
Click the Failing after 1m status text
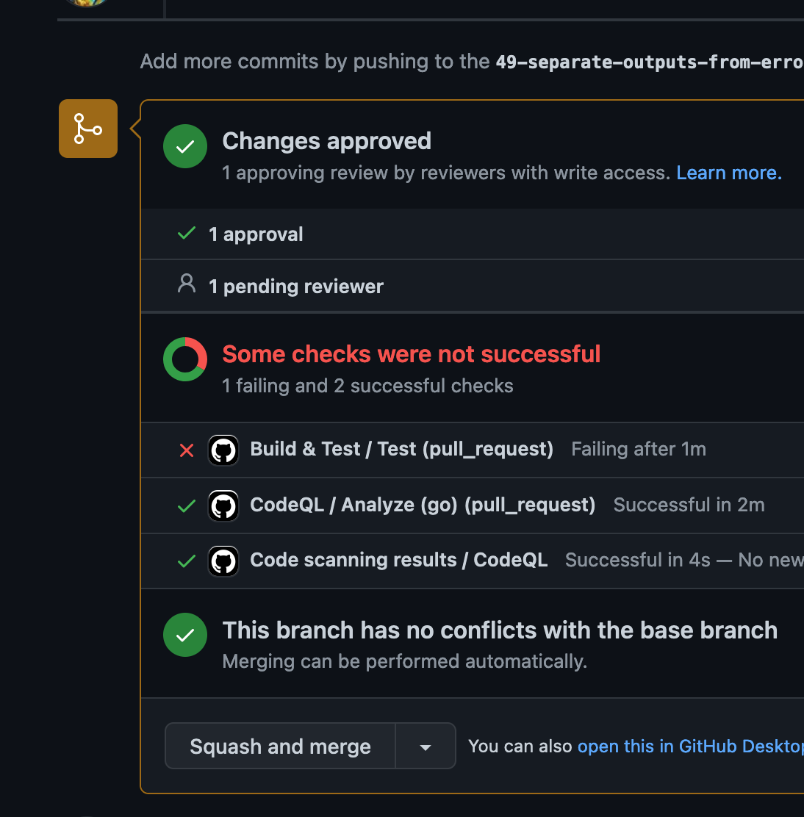click(x=638, y=449)
